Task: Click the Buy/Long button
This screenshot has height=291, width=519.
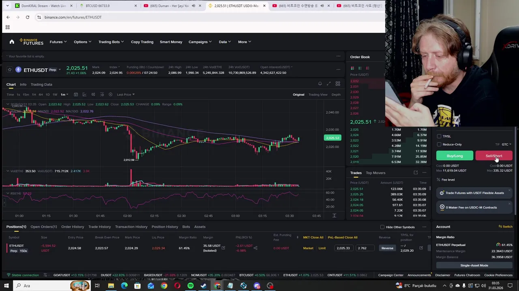Action: (455, 156)
